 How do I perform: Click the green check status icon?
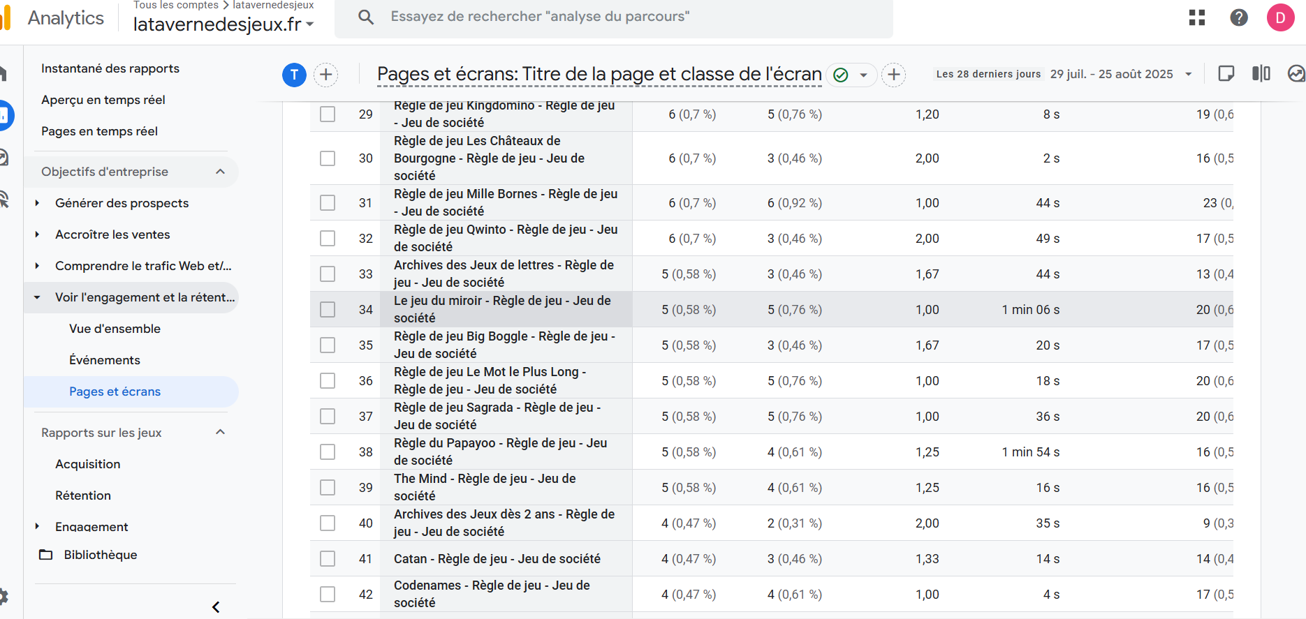click(x=841, y=75)
